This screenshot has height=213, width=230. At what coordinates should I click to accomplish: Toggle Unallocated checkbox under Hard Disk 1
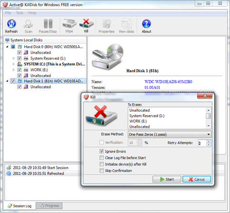coord(20,87)
